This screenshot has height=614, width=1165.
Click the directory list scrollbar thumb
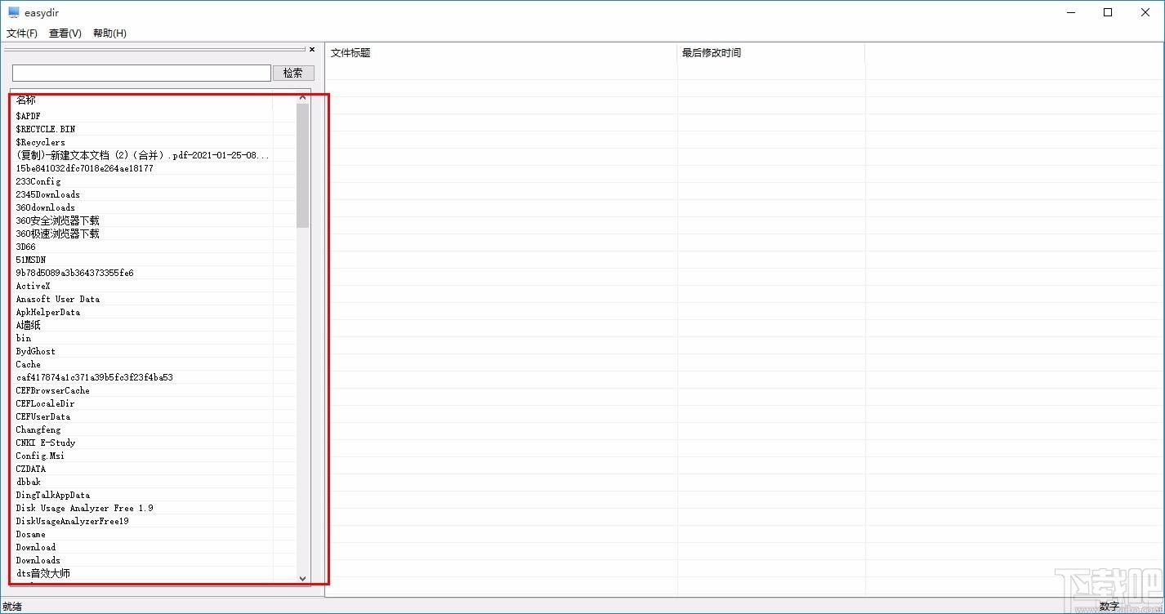click(x=303, y=166)
